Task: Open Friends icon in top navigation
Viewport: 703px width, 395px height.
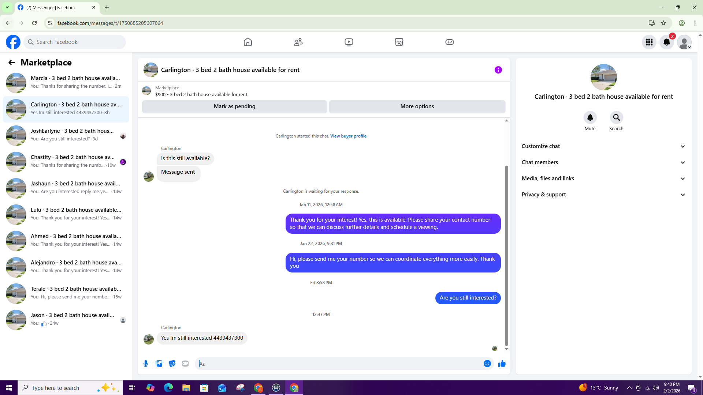Action: click(x=298, y=42)
